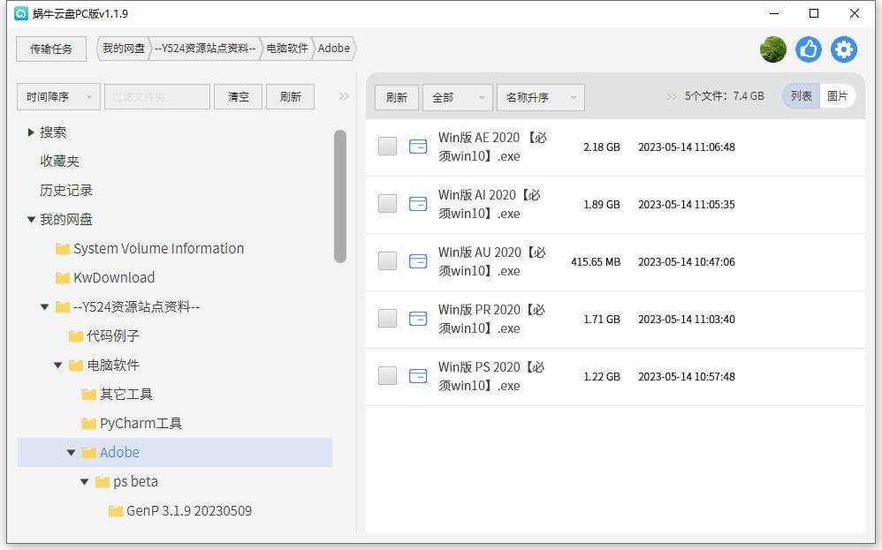The width and height of the screenshot is (882, 550).
Task: Click the sidebar tree vertical scrollbar
Action: pos(339,196)
